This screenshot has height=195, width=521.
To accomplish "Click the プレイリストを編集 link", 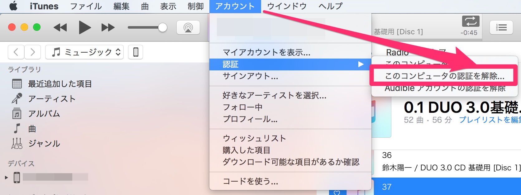I will coord(490,120).
